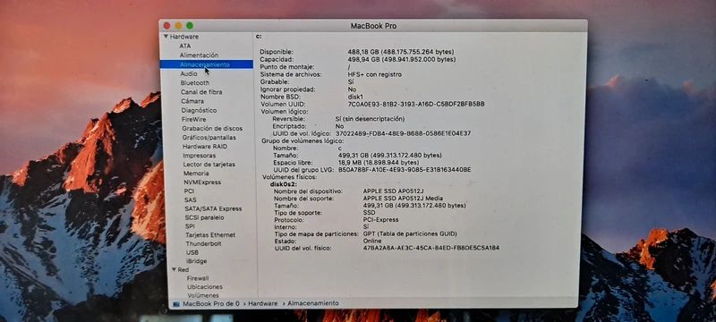Select the highlighted Almacenamiento row
716x322 pixels.
(207, 64)
